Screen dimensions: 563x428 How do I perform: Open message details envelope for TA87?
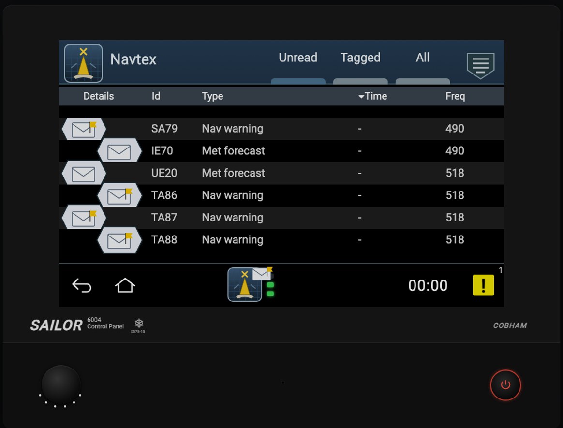pyautogui.click(x=84, y=218)
